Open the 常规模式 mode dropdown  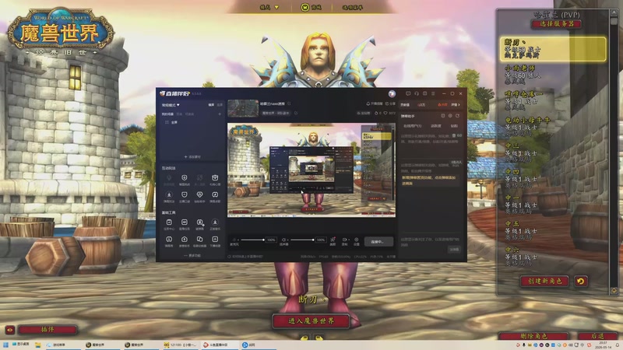[x=171, y=105]
